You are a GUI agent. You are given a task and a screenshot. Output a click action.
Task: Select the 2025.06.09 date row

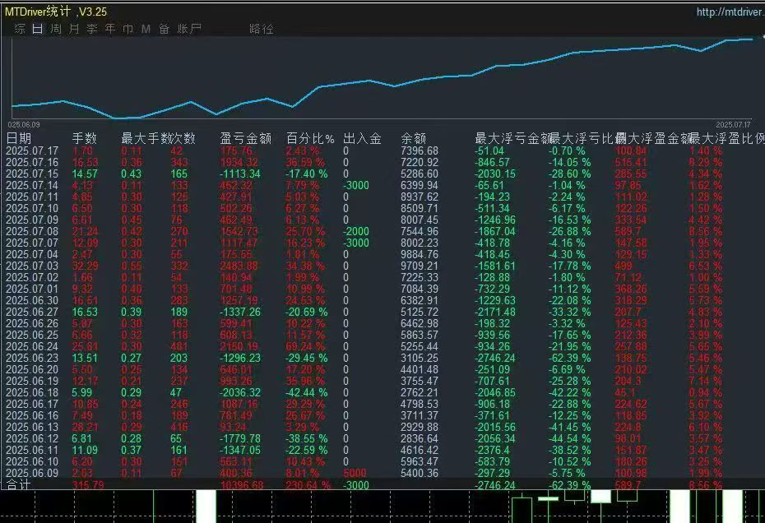tap(32, 473)
